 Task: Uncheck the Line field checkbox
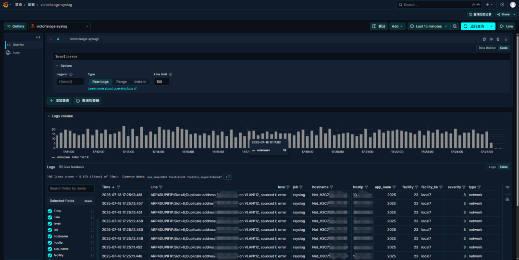click(x=49, y=217)
